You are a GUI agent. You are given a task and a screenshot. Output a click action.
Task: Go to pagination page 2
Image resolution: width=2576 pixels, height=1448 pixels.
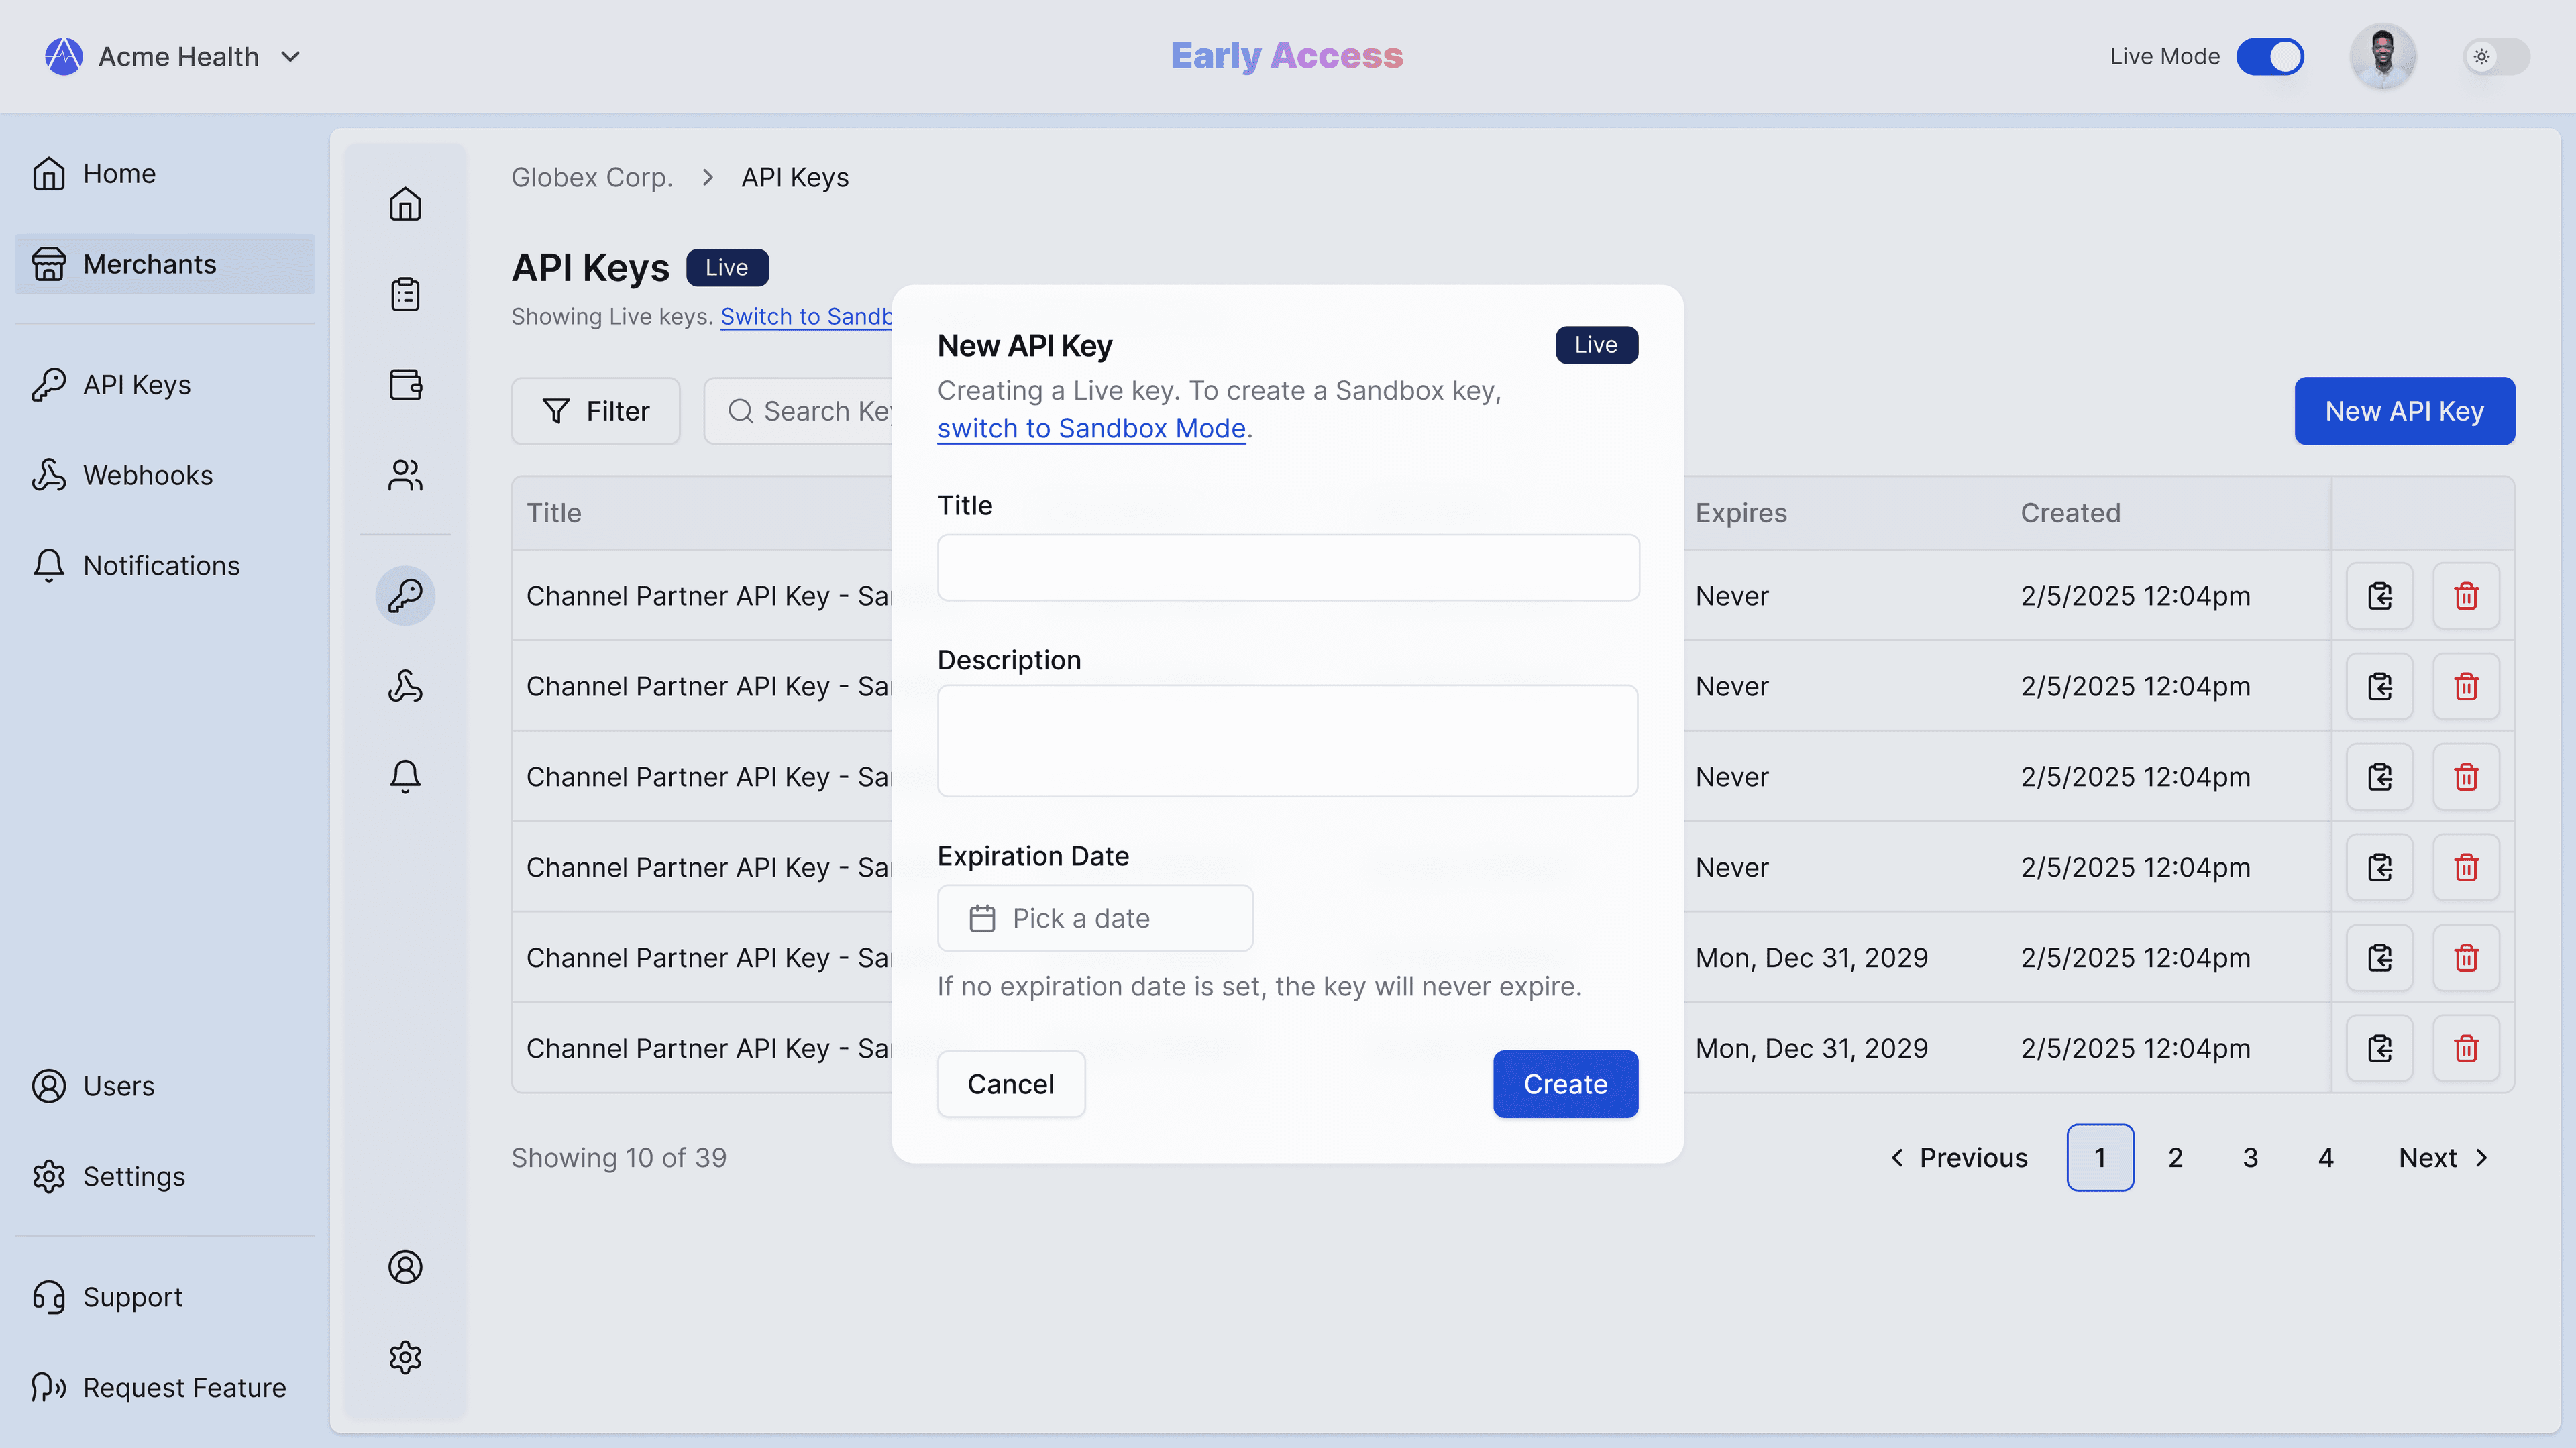pyautogui.click(x=2175, y=1158)
